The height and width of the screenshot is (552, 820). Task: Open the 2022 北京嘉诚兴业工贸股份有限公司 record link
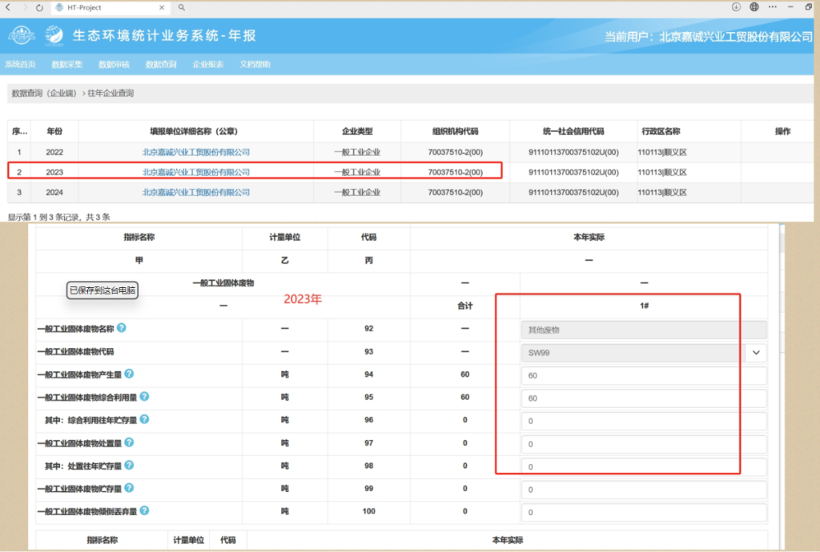[x=196, y=151]
